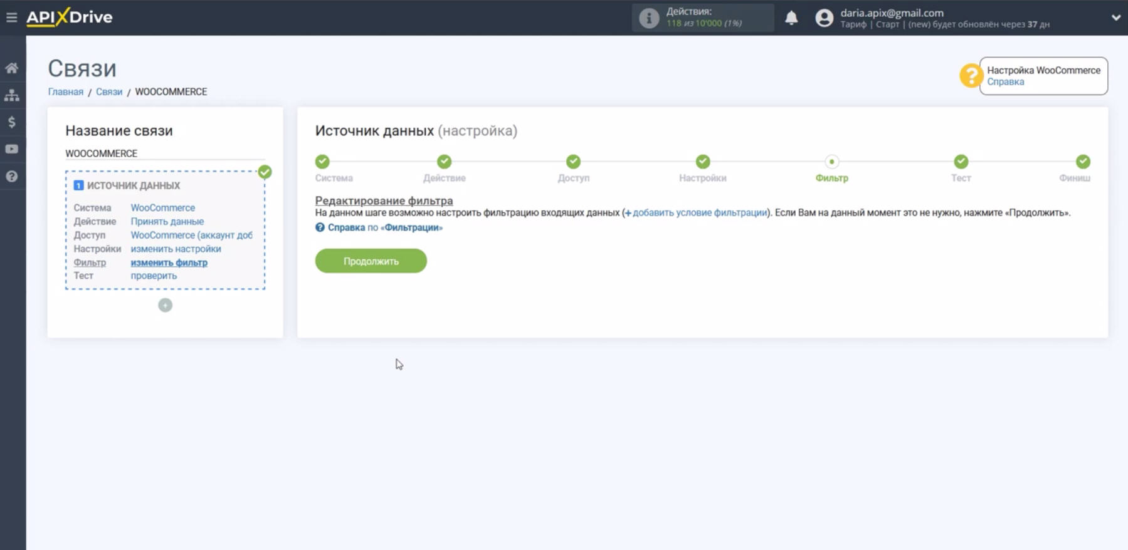Click the number 1 badge of ИСТОЧНИК ДАННЫХ
1128x550 pixels.
click(78, 185)
